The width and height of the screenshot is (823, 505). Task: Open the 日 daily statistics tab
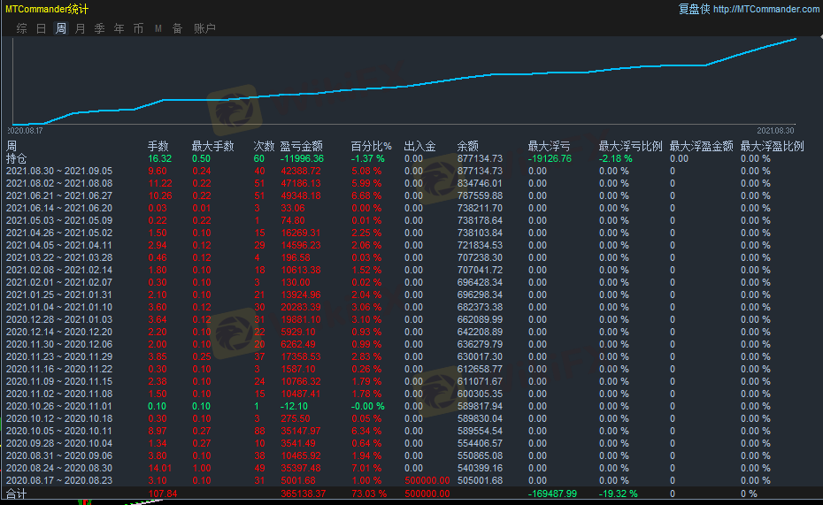[41, 28]
